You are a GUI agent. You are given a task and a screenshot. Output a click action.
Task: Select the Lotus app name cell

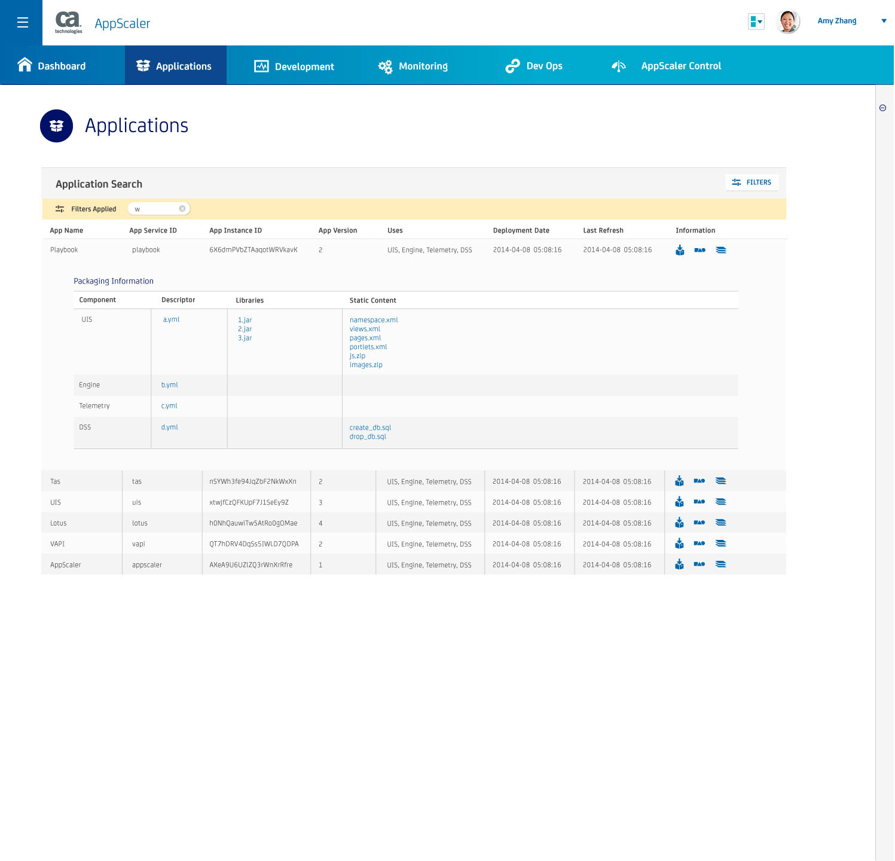tap(58, 523)
